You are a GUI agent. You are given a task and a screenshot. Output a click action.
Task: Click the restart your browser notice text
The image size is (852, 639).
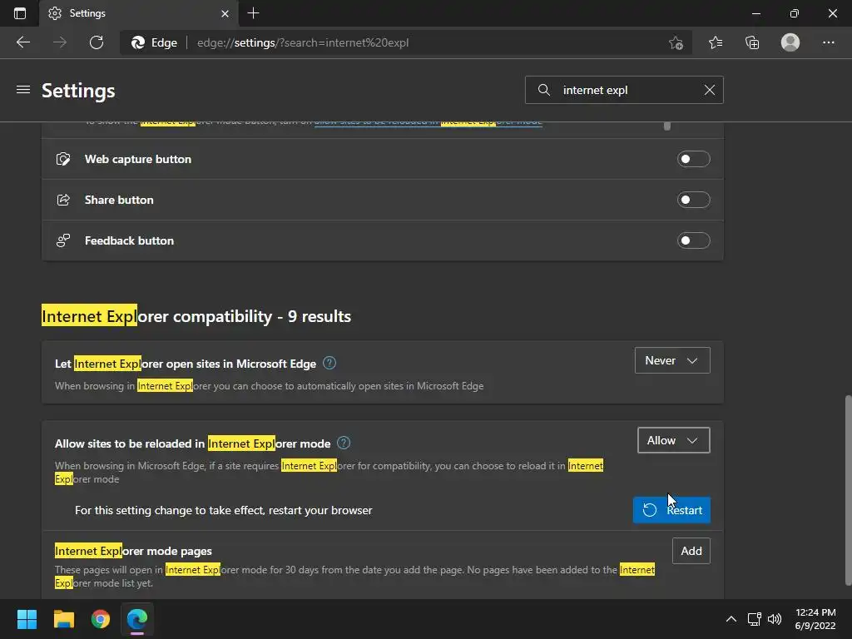223,510
